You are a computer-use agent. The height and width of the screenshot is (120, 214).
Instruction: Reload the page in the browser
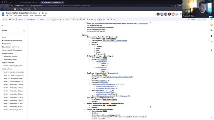pos(7,6)
